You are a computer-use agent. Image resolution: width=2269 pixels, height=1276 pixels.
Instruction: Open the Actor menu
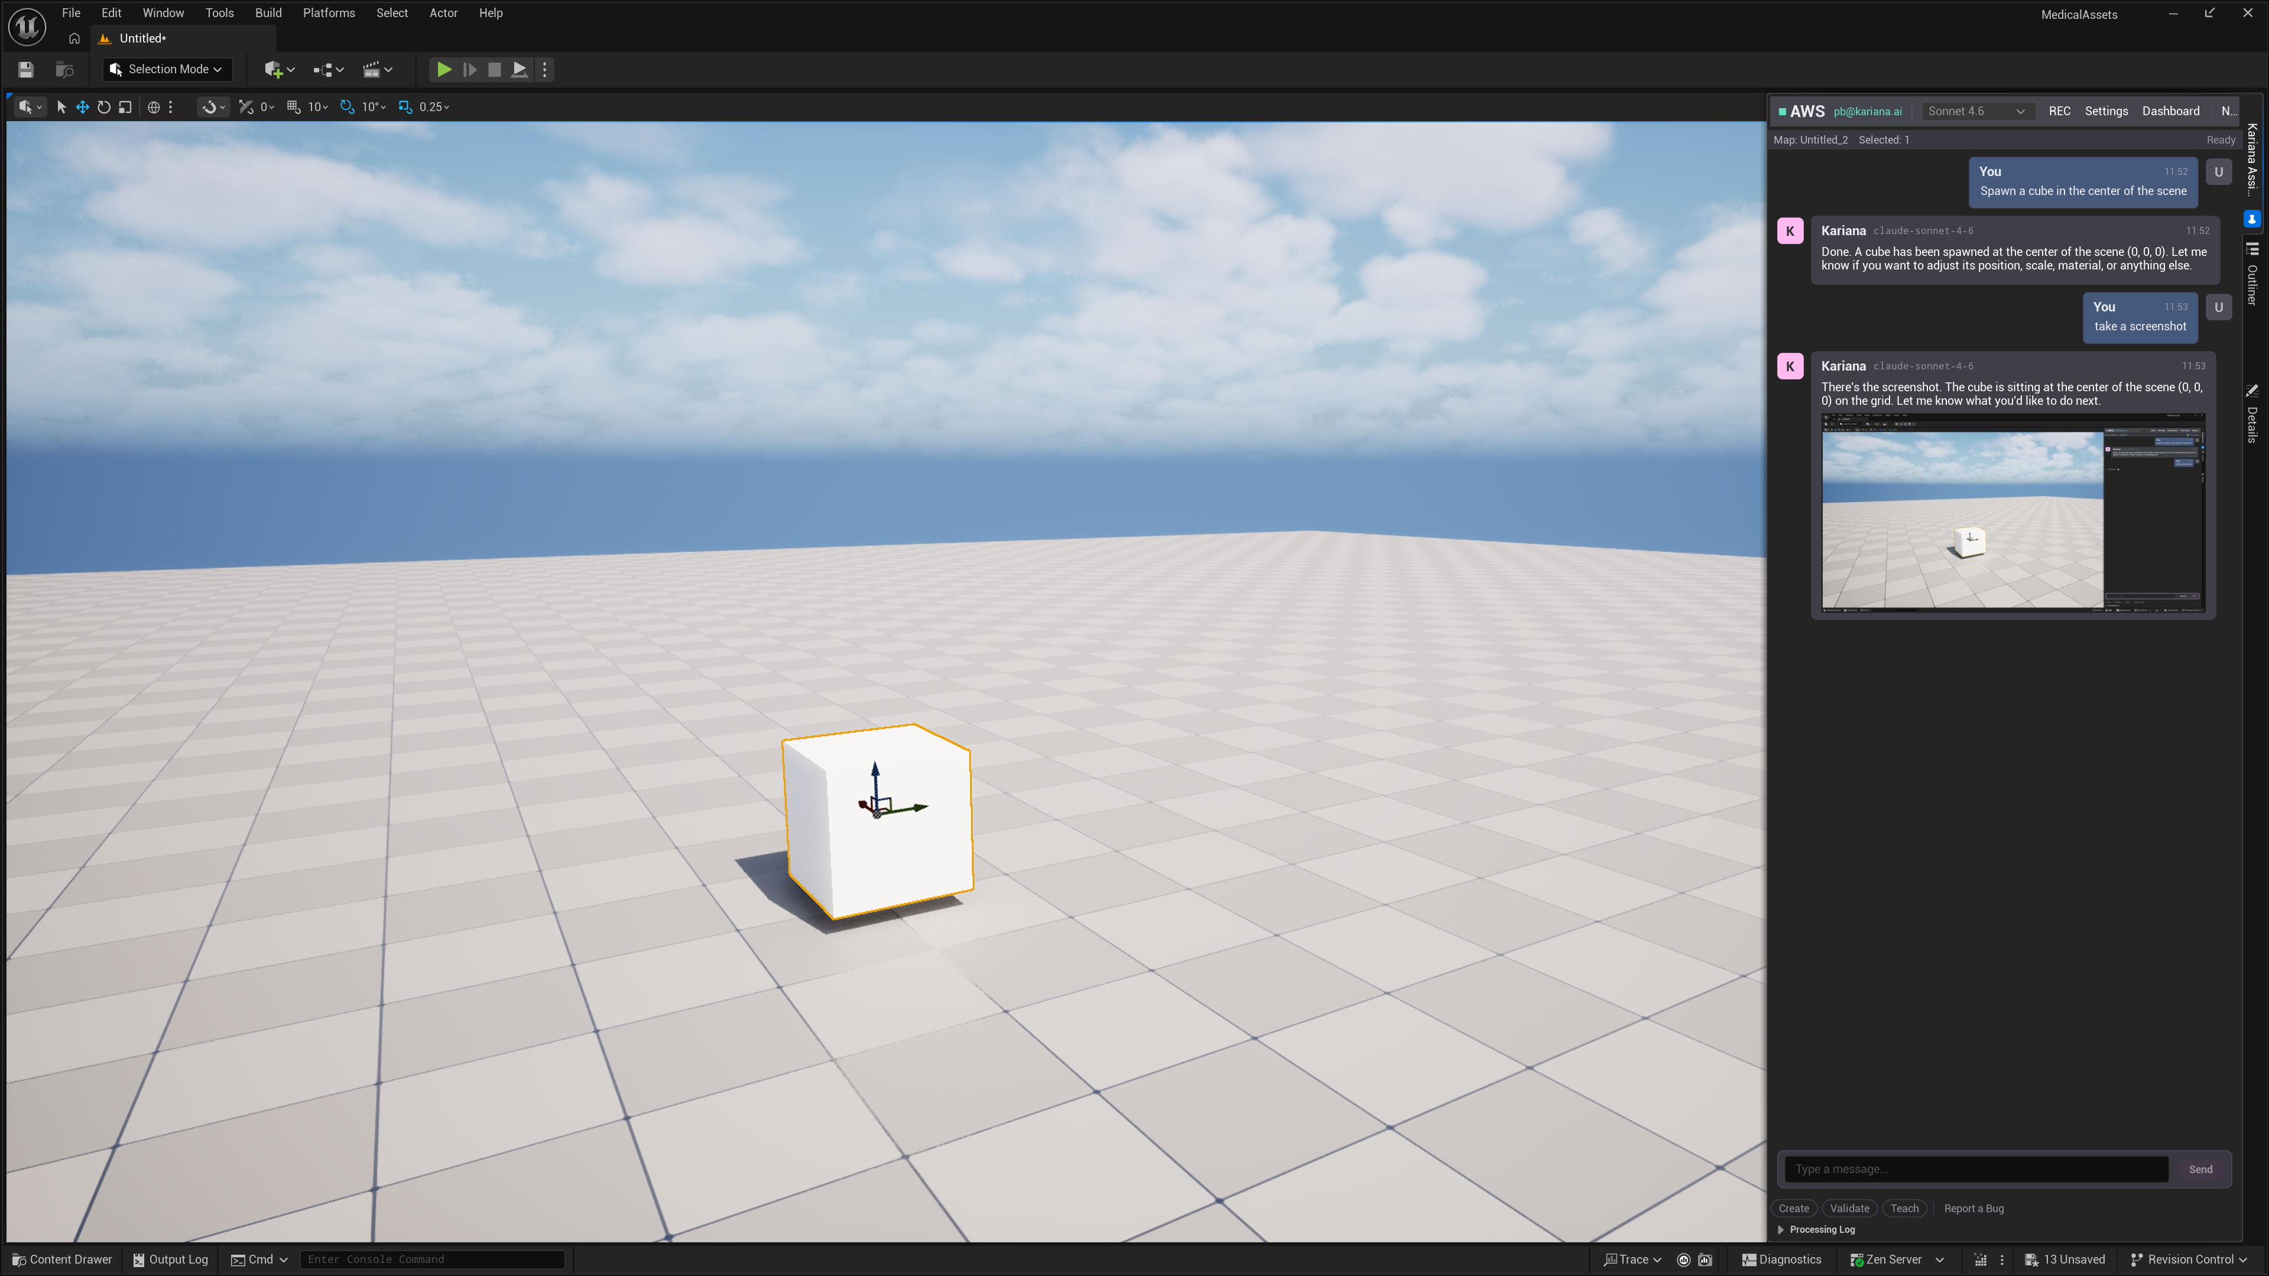[x=443, y=13]
